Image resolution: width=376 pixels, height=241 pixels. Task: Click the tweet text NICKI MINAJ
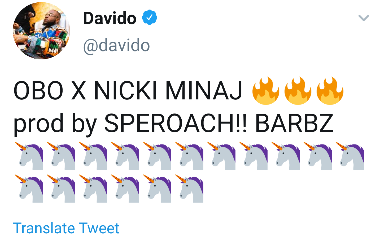(x=168, y=91)
